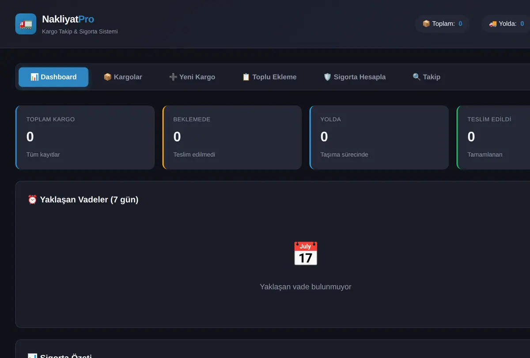Viewport: 530px width, 358px height.
Task: Click the 'Tüm kayıtlar' caption
Action: click(x=43, y=155)
